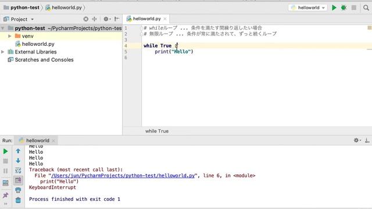The width and height of the screenshot is (372, 209).
Task: Fold the comment on line 1
Action: coord(141,28)
